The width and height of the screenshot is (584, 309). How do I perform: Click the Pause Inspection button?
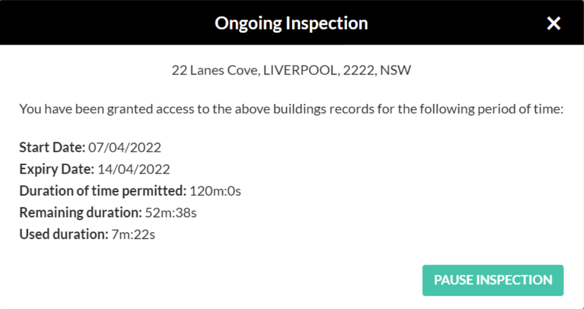click(493, 280)
